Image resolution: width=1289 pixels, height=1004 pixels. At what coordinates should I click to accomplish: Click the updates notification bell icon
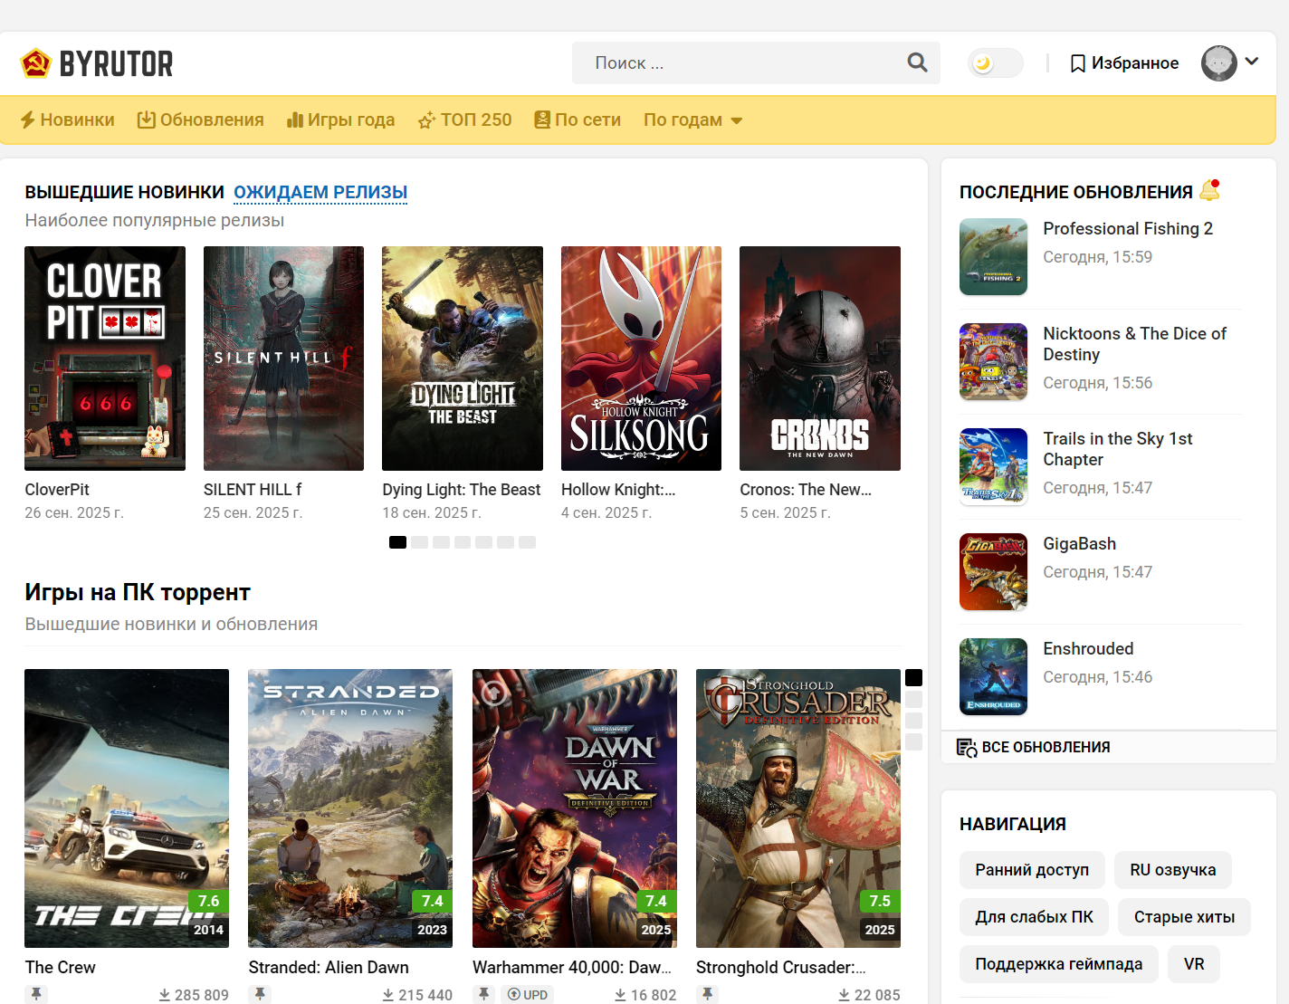[x=1209, y=190]
